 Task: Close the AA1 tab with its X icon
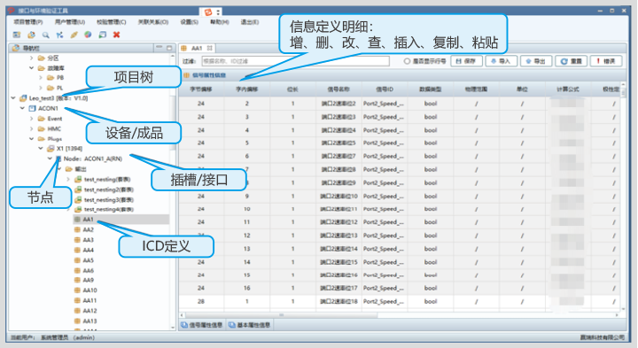[x=209, y=48]
